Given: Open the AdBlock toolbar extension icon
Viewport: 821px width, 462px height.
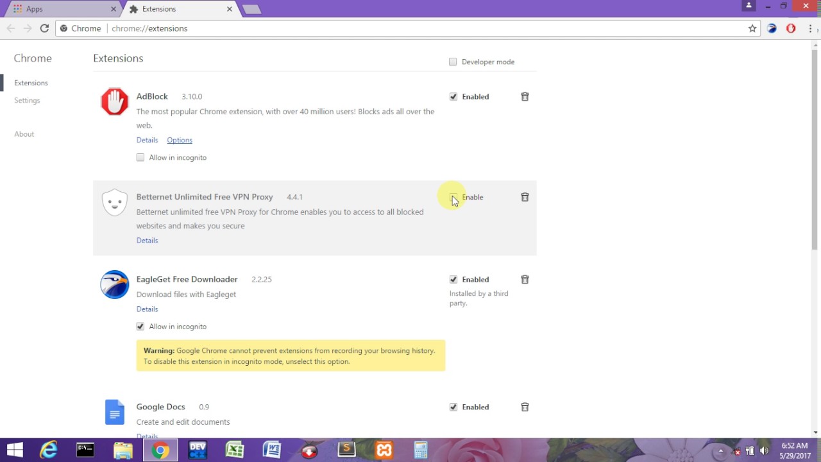Looking at the screenshot, I should 791,28.
